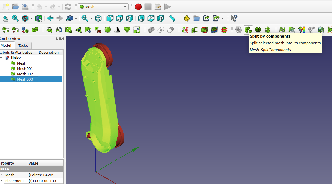Click the create Part yellow icon

pyautogui.click(x=187, y=18)
